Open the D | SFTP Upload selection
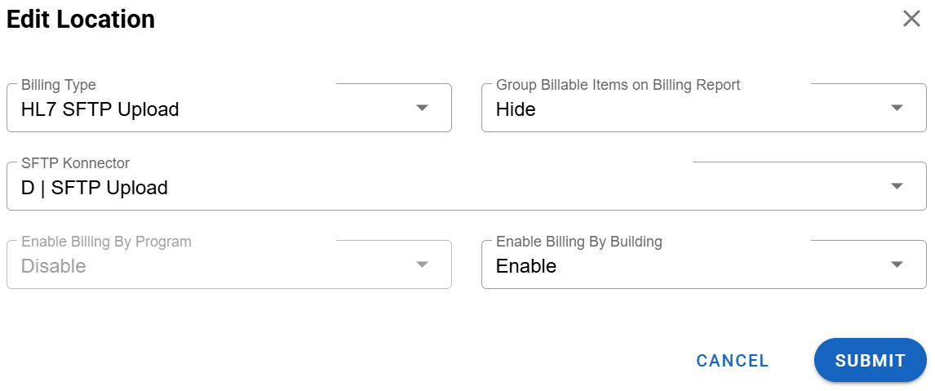 95,188
